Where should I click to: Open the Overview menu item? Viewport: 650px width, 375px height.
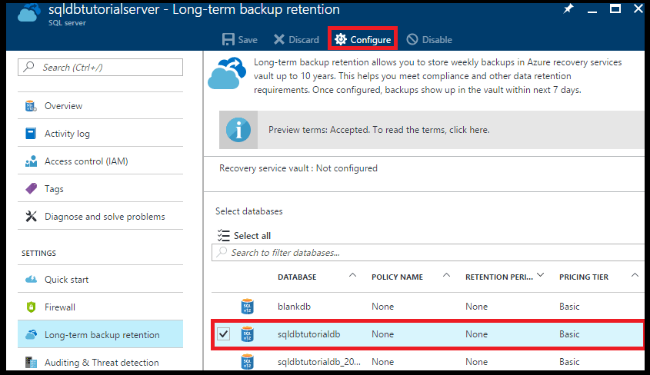tap(100, 106)
